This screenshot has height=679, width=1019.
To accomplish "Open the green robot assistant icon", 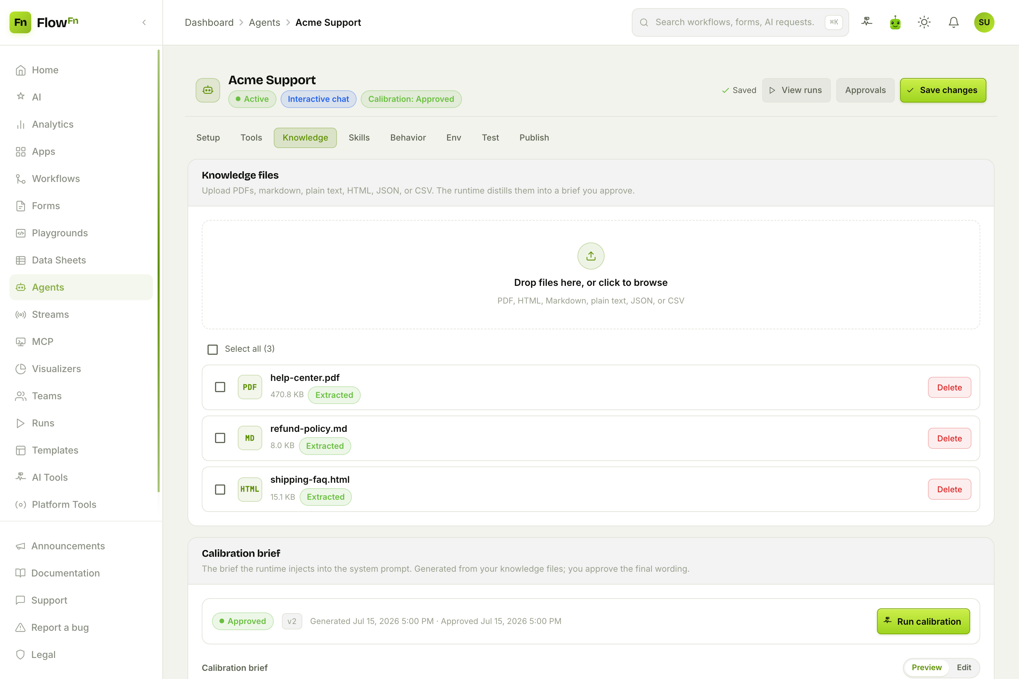I will [895, 22].
